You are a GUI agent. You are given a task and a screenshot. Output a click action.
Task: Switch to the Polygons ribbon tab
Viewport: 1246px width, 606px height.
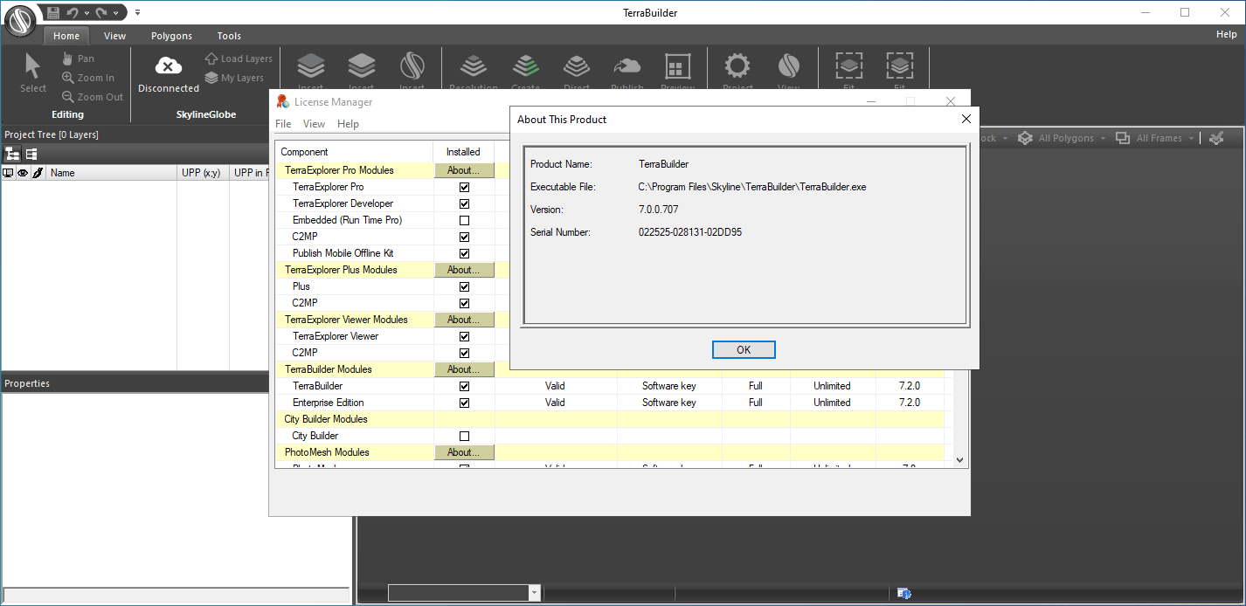coord(171,36)
